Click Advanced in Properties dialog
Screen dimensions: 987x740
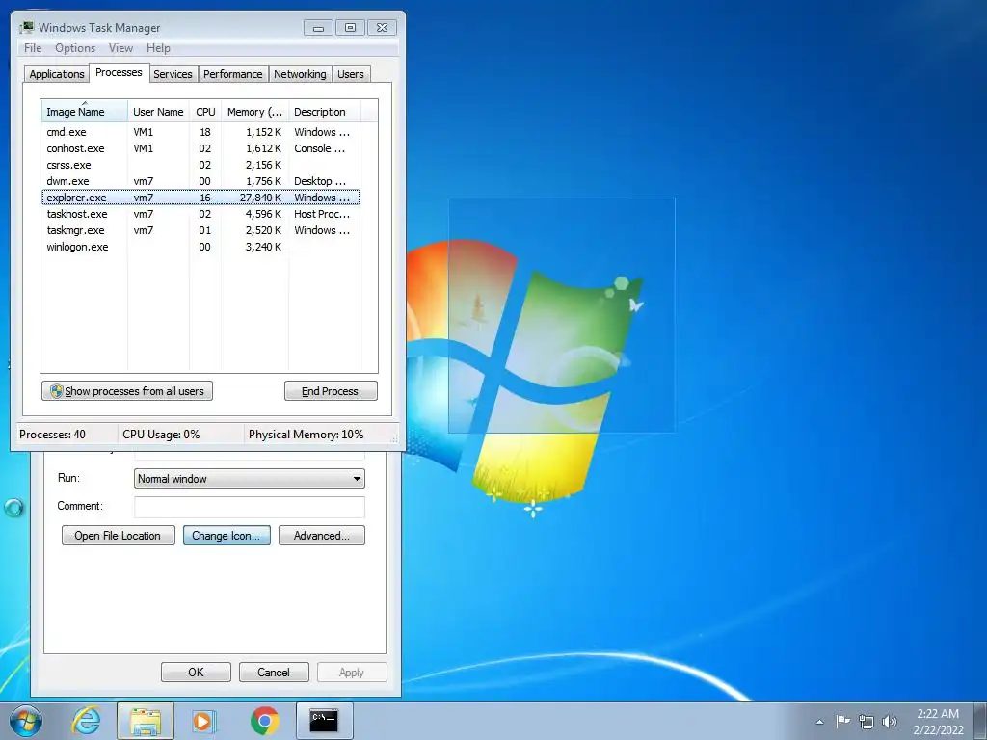[322, 536]
